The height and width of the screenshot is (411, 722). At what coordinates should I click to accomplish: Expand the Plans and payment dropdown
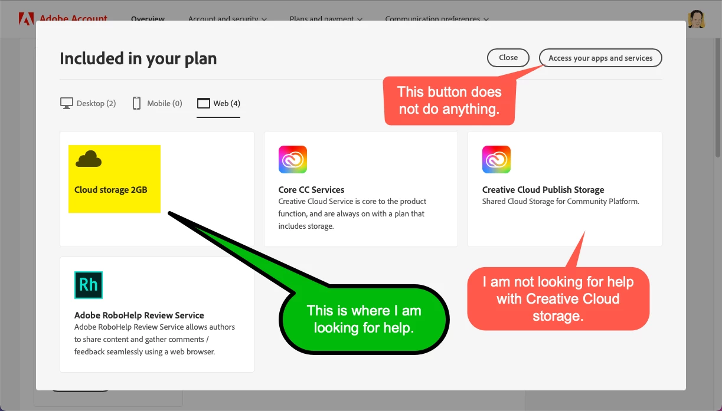coord(326,18)
